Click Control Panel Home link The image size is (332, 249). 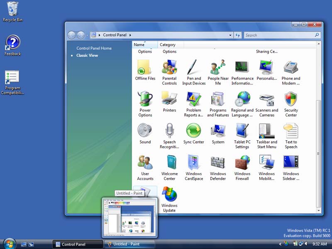(x=94, y=48)
